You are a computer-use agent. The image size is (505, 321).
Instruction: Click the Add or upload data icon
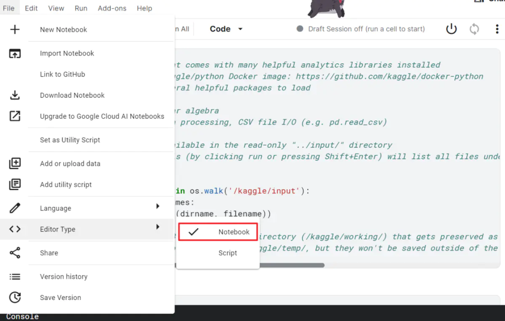click(15, 163)
